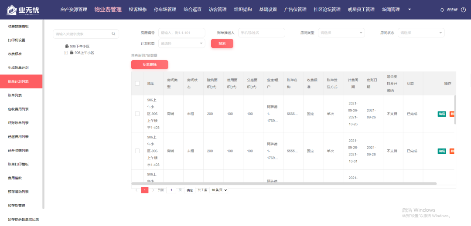Click page number 1 in pagination
The image size is (471, 226).
point(145,190)
